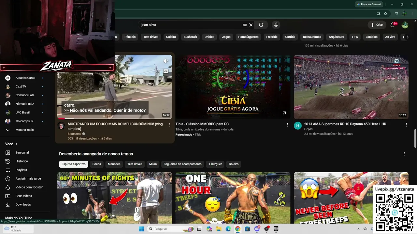Click the Criar button
The image size is (417, 234).
377,25
